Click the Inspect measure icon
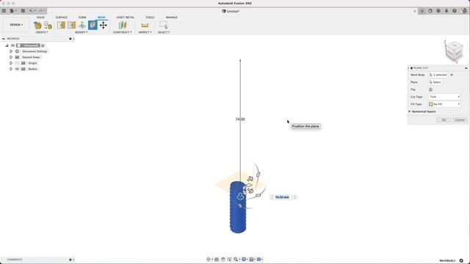 point(145,26)
